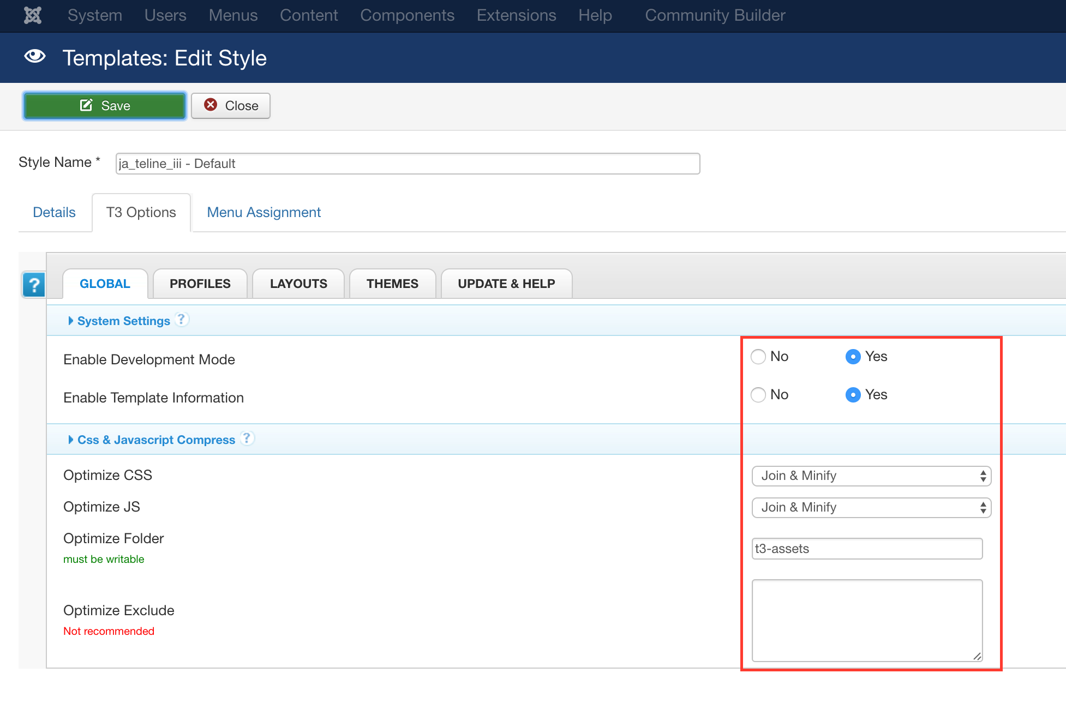Viewport: 1066px width, 709px height.
Task: Open the Optimize CSS dropdown
Action: click(x=871, y=476)
